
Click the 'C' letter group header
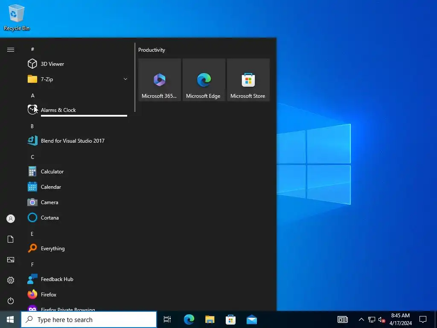(x=32, y=157)
